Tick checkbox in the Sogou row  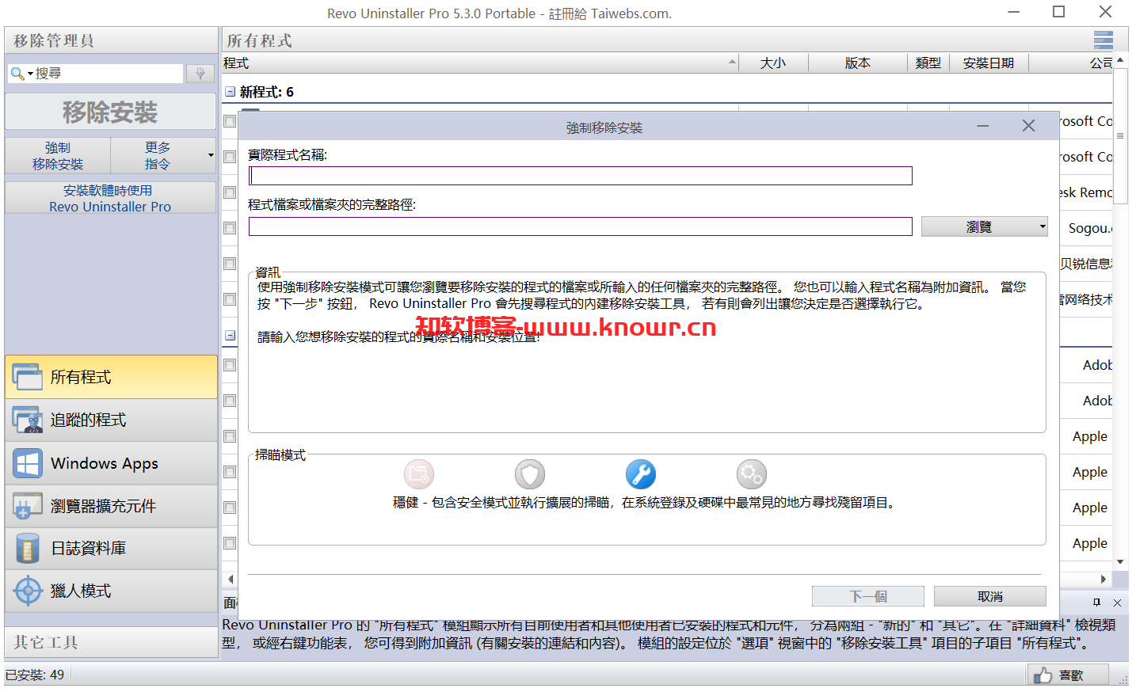(230, 228)
